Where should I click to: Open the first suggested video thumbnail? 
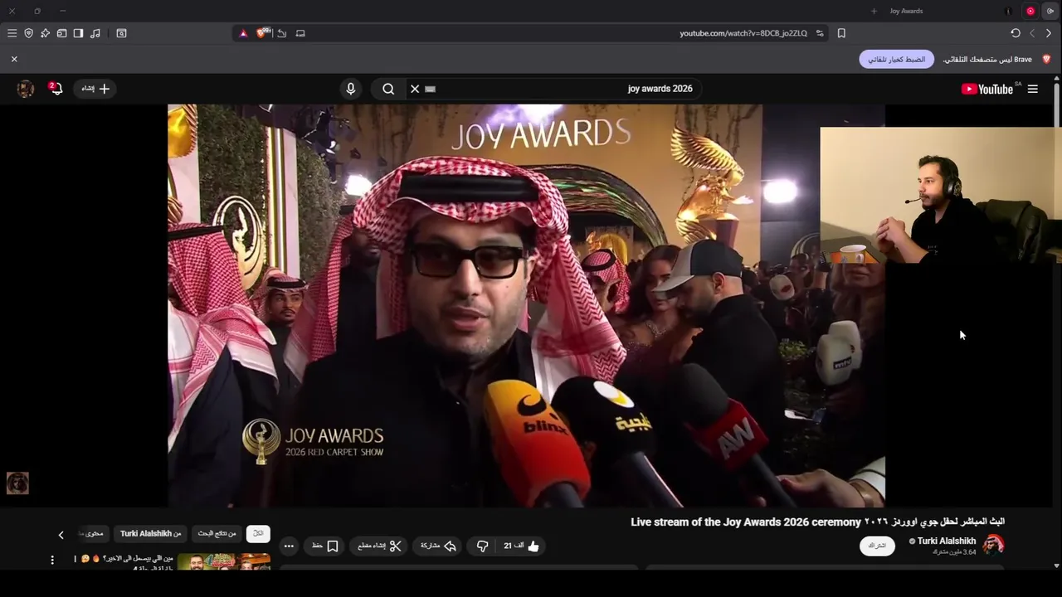(x=224, y=561)
